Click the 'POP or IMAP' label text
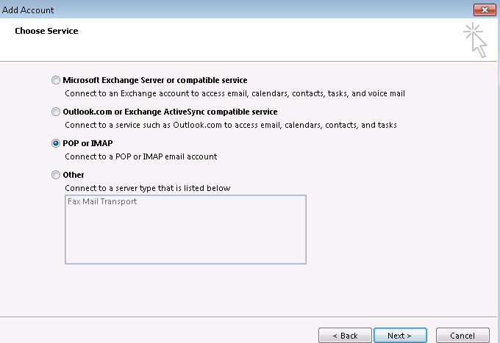This screenshot has height=343, width=500. pyautogui.click(x=87, y=143)
